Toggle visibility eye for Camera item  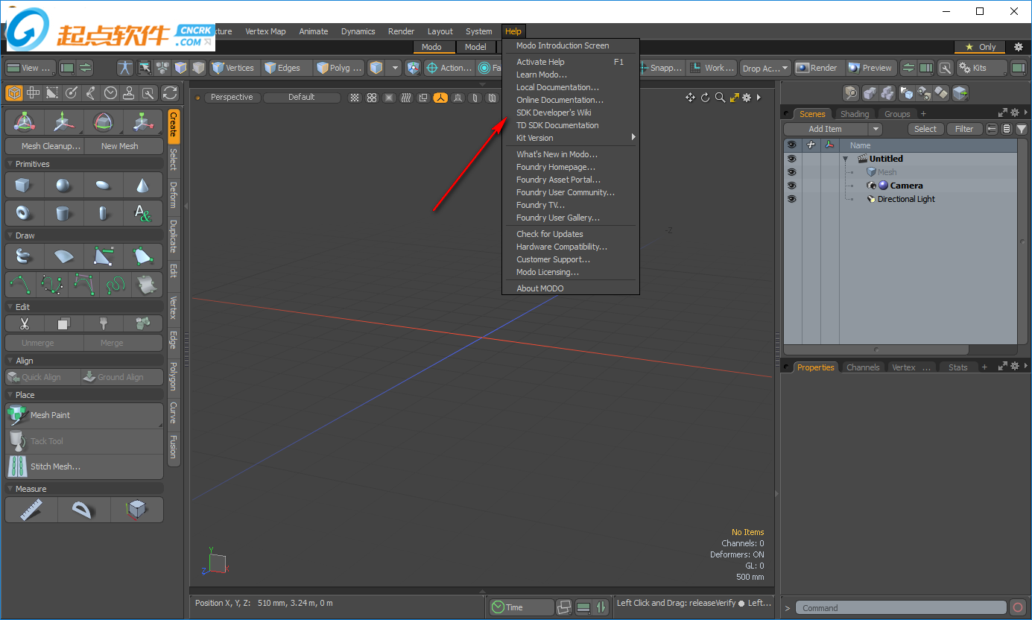(x=791, y=186)
